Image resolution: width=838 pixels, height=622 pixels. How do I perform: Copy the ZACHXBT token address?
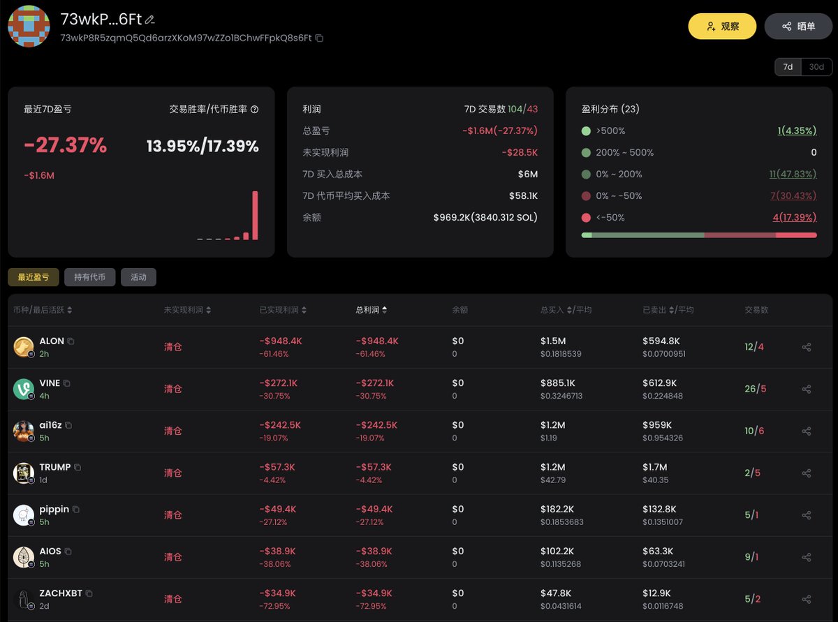click(x=89, y=593)
